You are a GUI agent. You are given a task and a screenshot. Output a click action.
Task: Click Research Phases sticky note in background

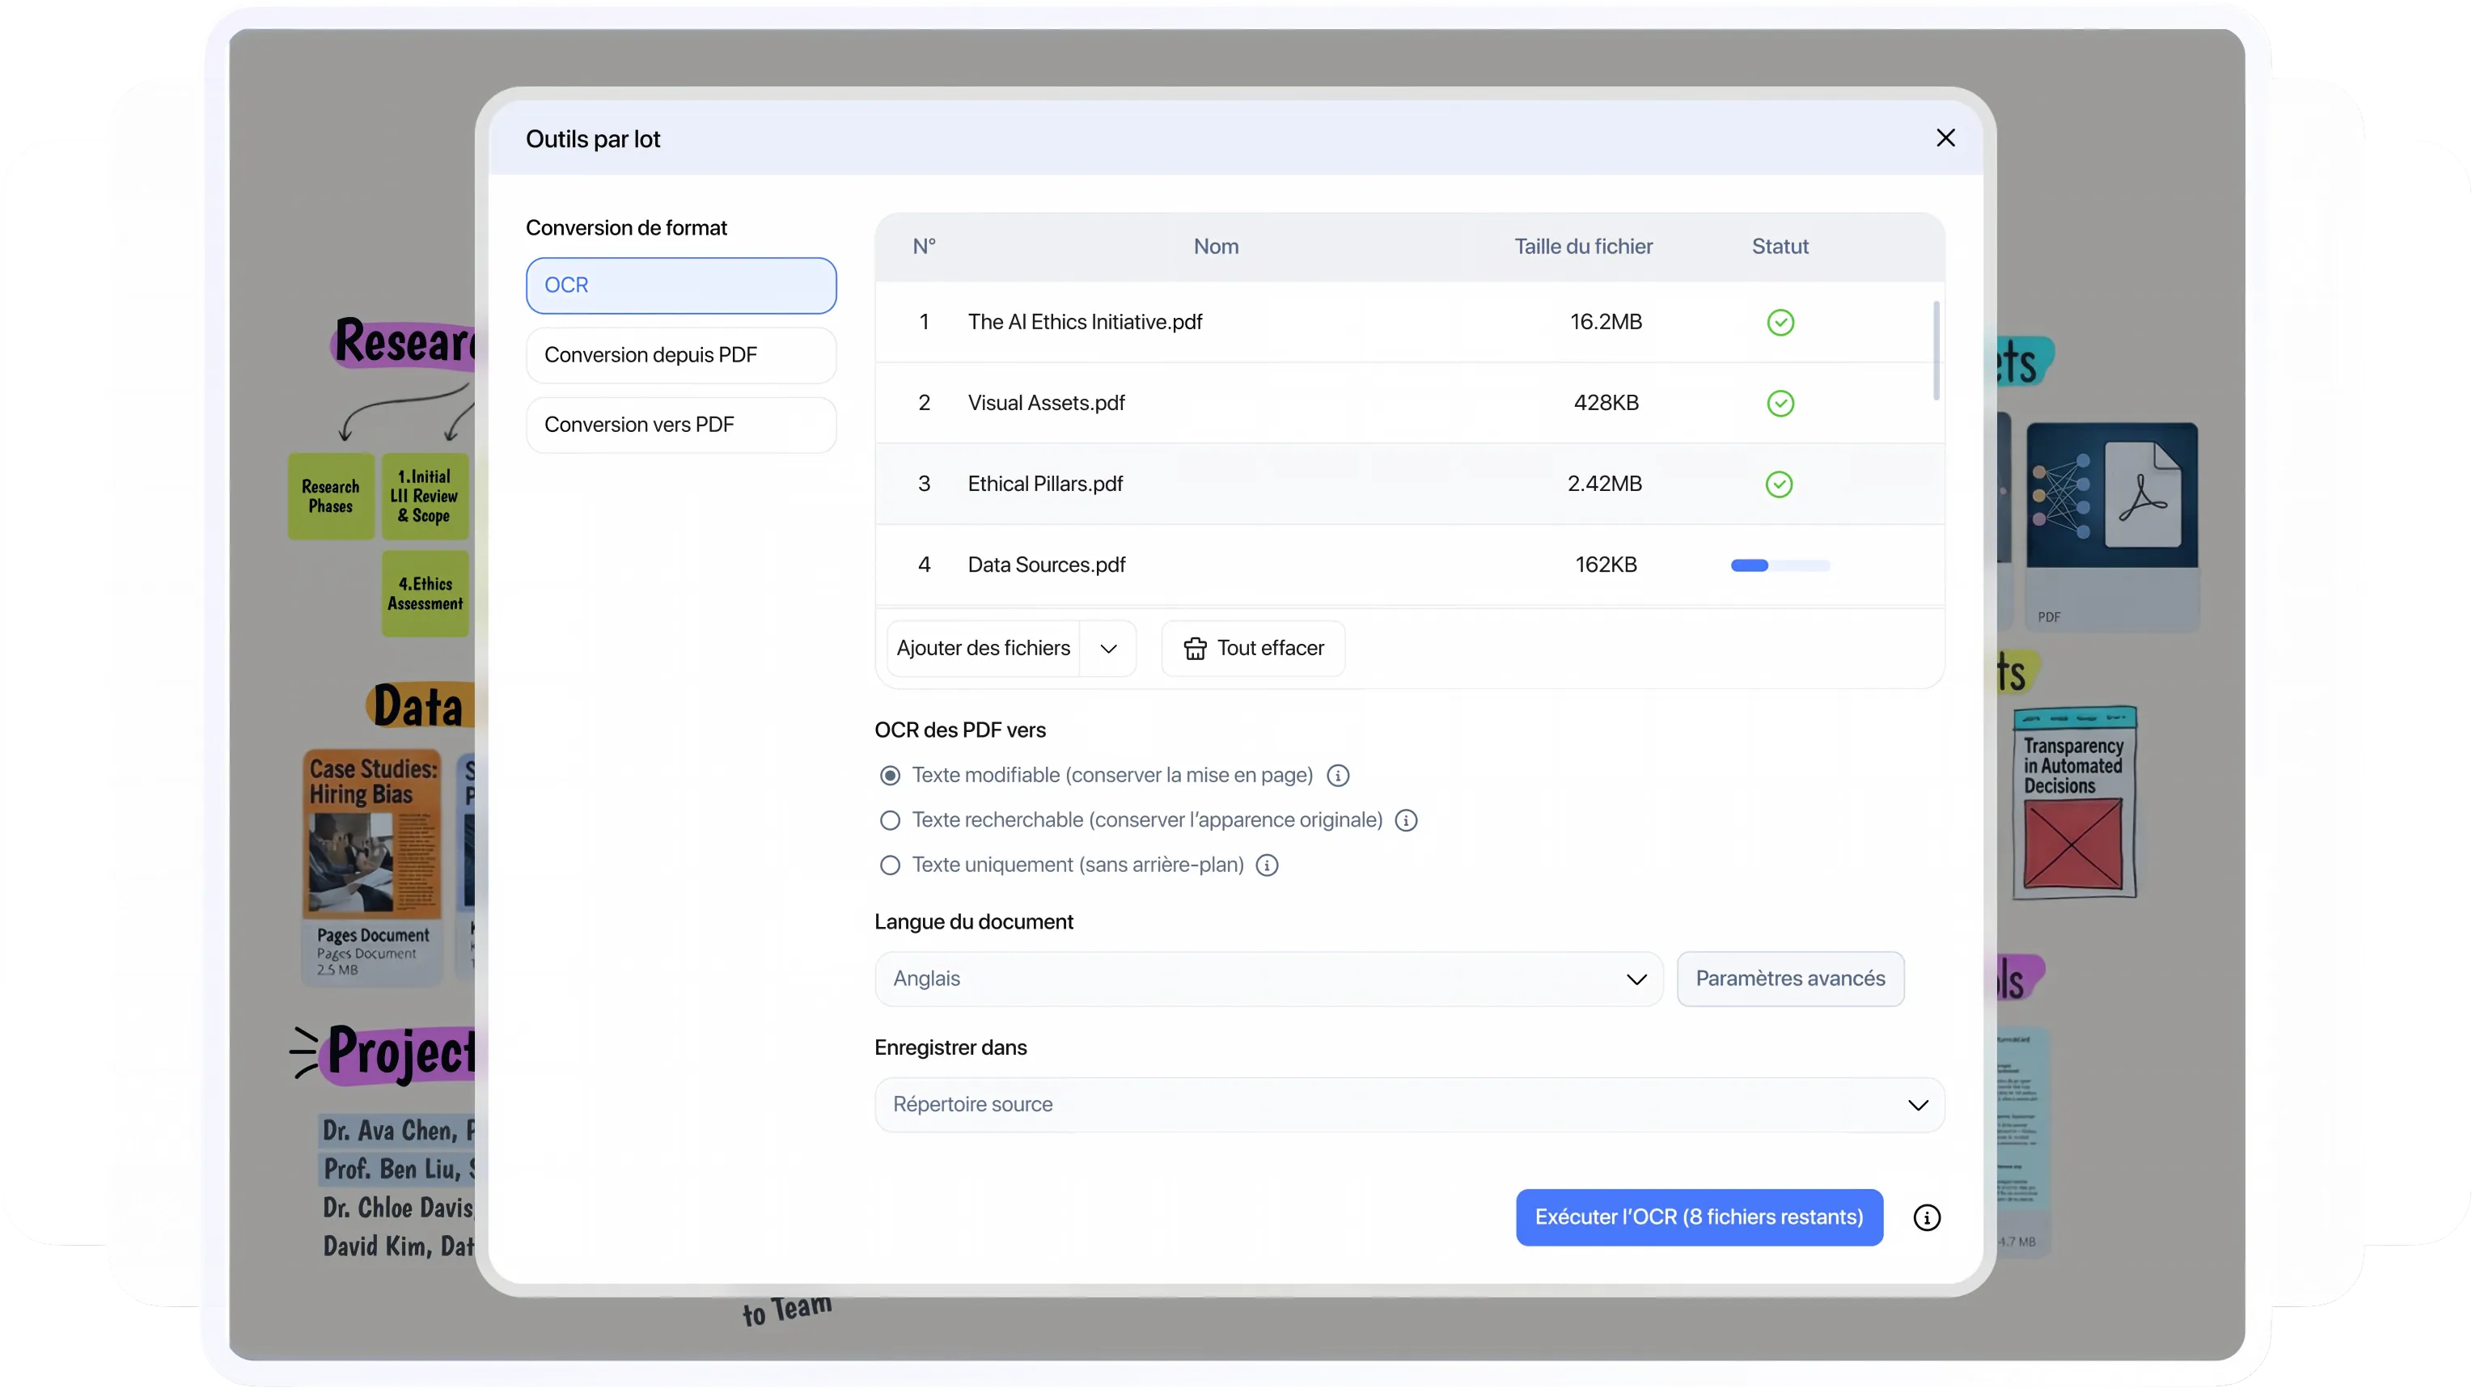tap(331, 497)
